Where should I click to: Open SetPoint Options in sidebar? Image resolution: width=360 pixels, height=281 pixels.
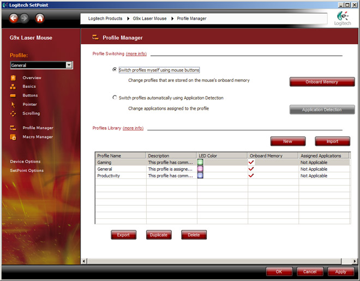pos(27,171)
